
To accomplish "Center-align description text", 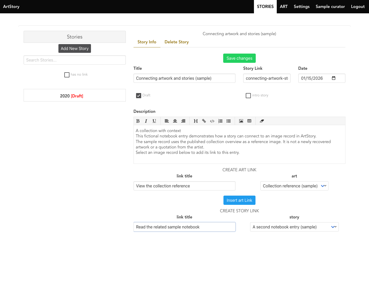I will pyautogui.click(x=175, y=121).
